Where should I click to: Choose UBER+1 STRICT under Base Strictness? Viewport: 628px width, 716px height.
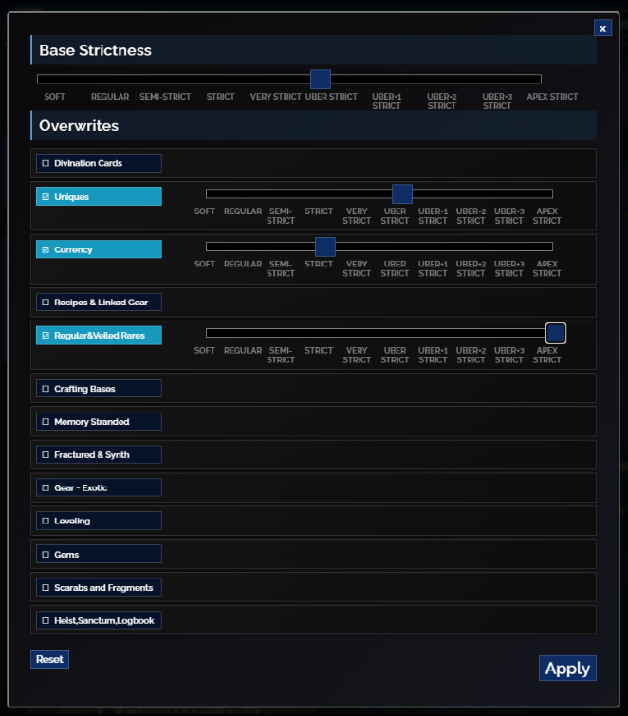386,101
